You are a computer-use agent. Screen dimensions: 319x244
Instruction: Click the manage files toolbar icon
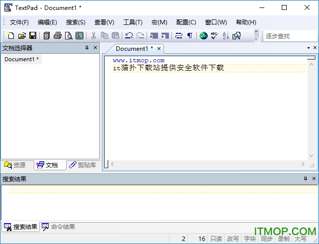(x=47, y=36)
